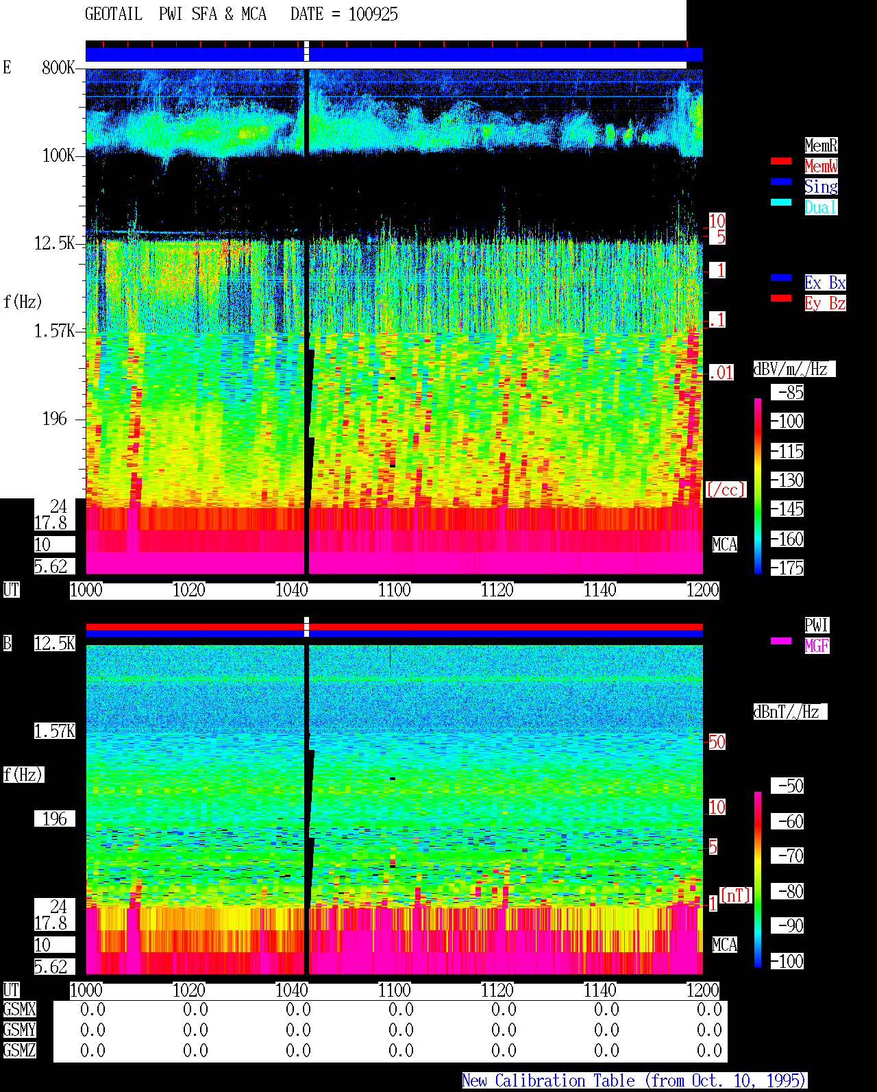877x1092 pixels.
Task: Click the blue mode bar above the E panel
Action: tap(394, 55)
